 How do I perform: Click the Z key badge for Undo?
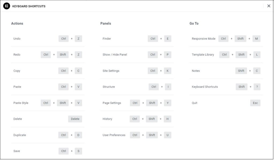coord(78,38)
